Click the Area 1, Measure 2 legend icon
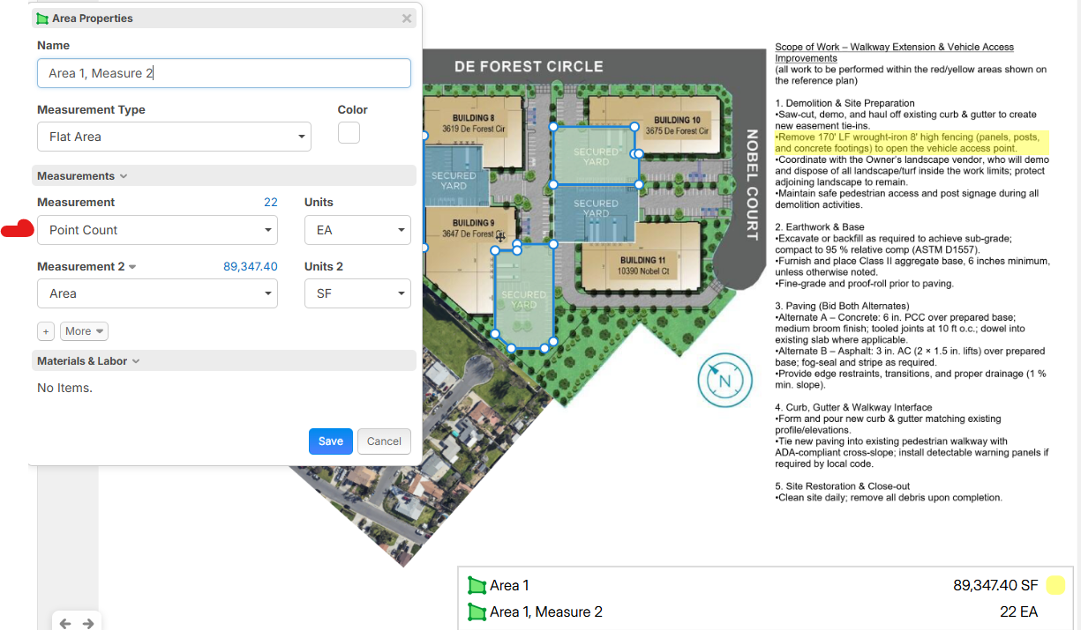 477,612
